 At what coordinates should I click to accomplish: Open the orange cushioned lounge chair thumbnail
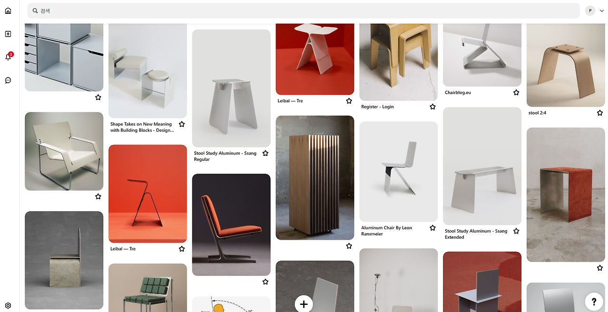[x=231, y=225]
